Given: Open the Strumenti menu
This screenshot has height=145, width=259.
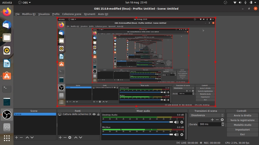Looking at the screenshot, I should (x=90, y=14).
